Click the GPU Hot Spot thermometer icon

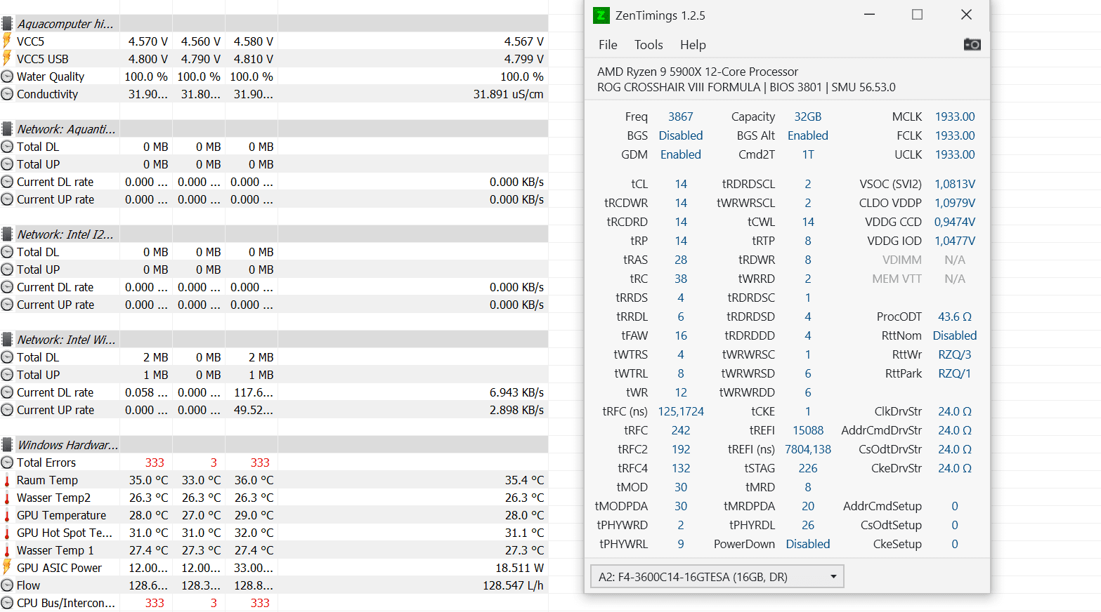tap(7, 533)
